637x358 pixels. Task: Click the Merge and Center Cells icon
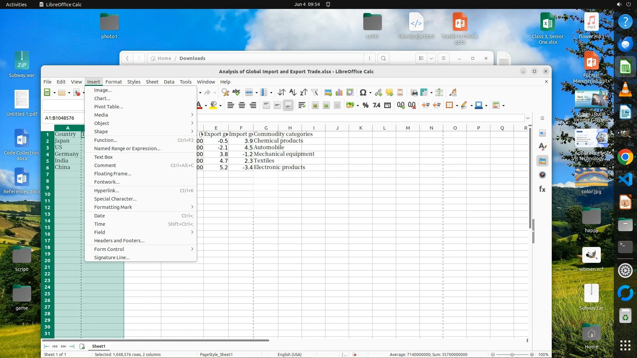[315, 105]
